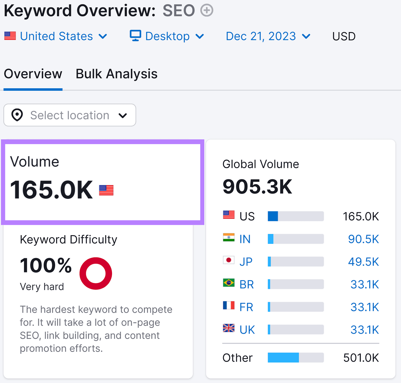
Task: Click the USD currency label
Action: 344,36
